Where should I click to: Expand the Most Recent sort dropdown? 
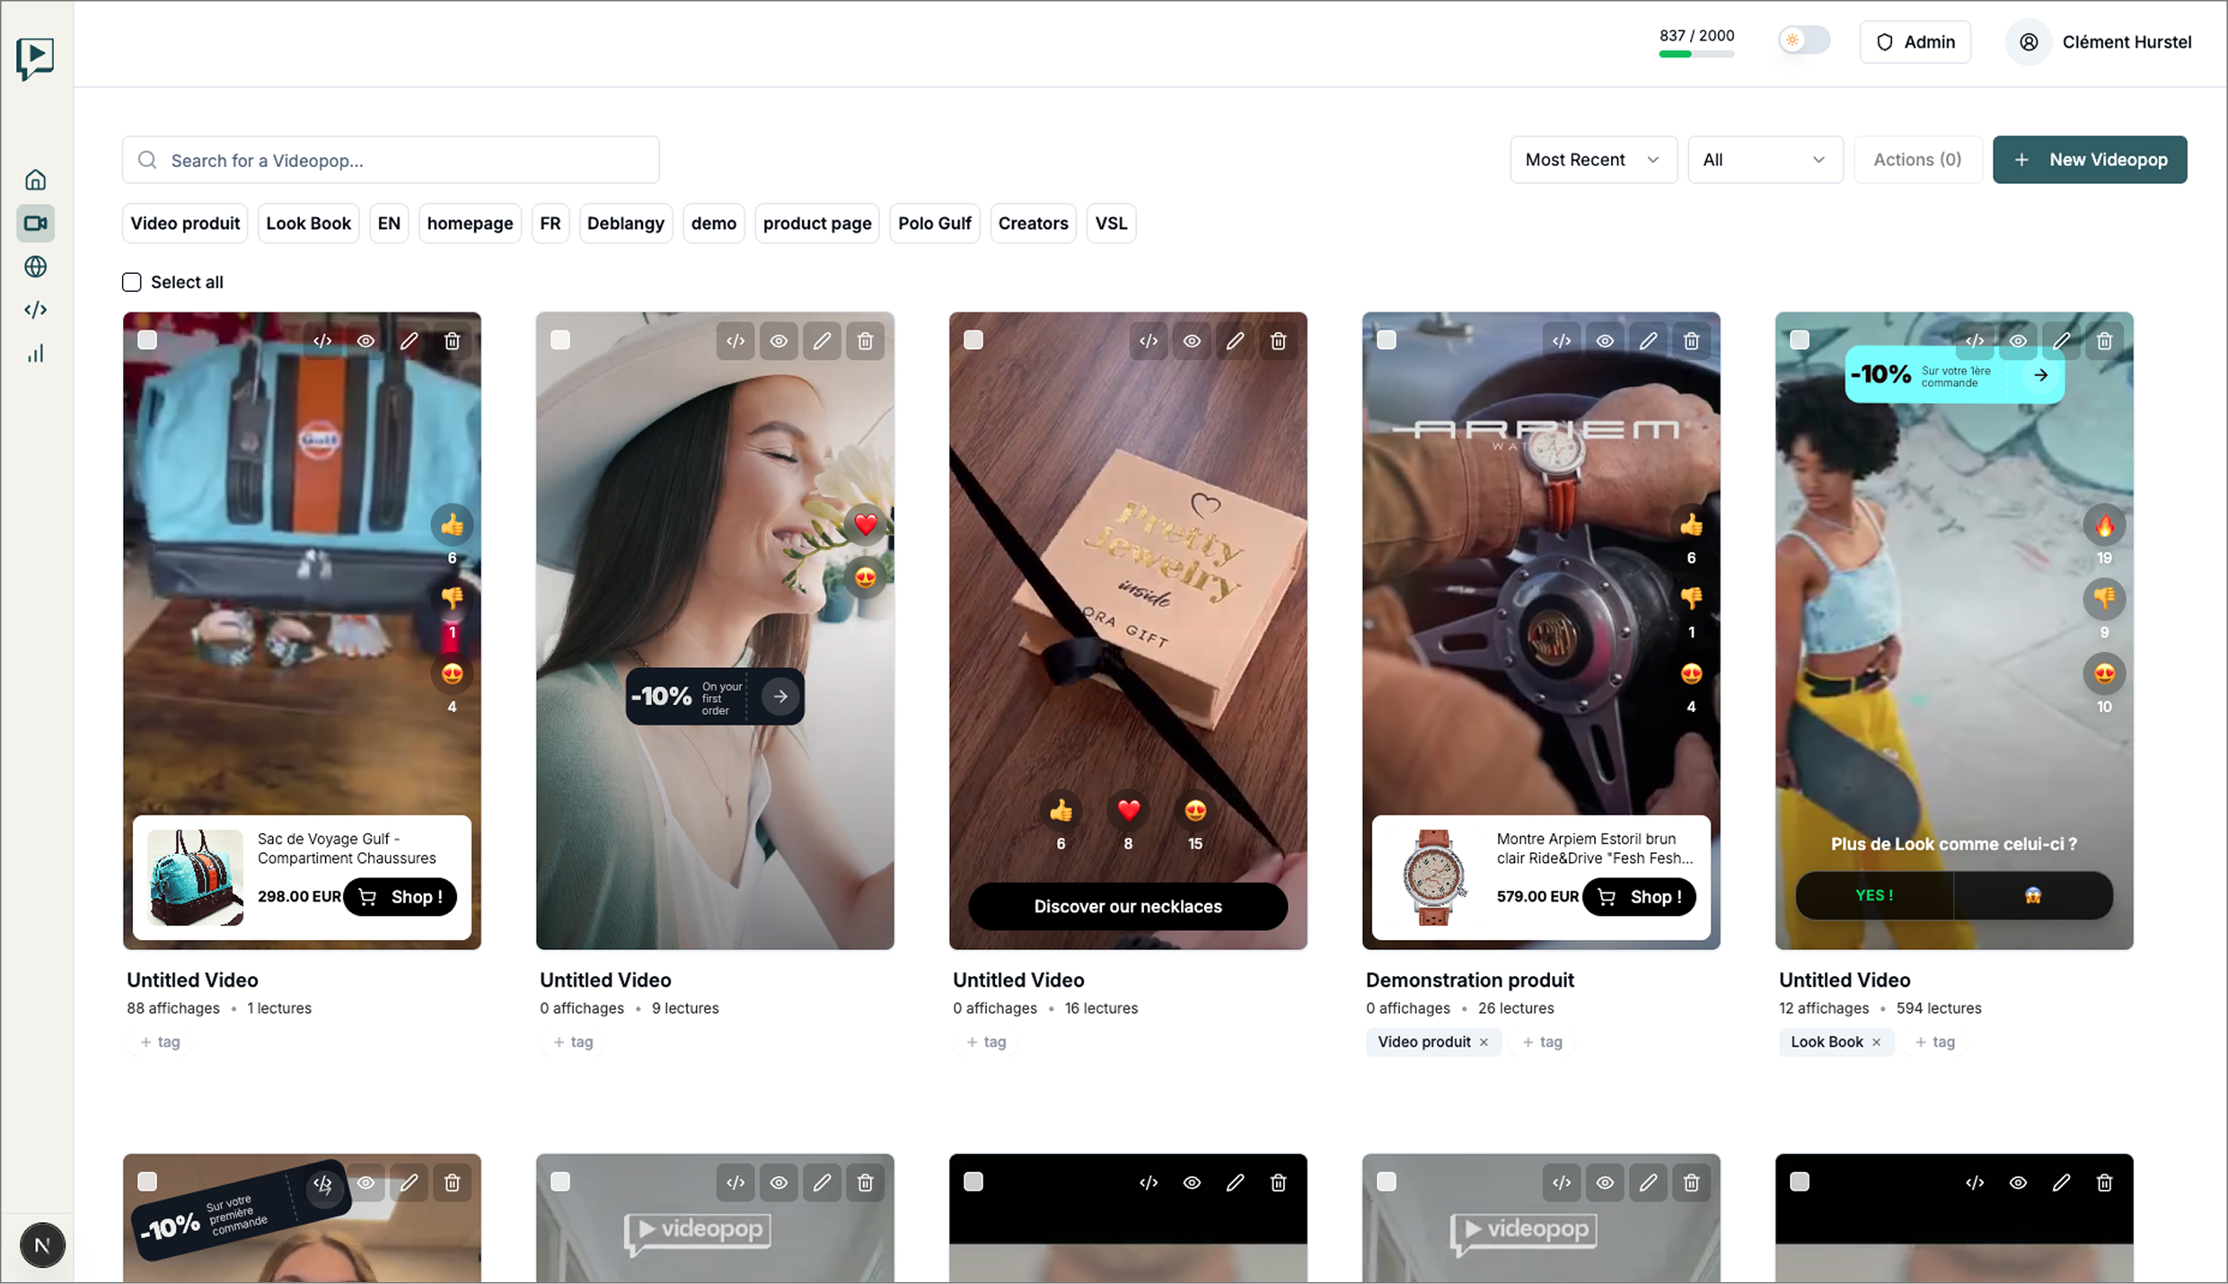coord(1592,160)
